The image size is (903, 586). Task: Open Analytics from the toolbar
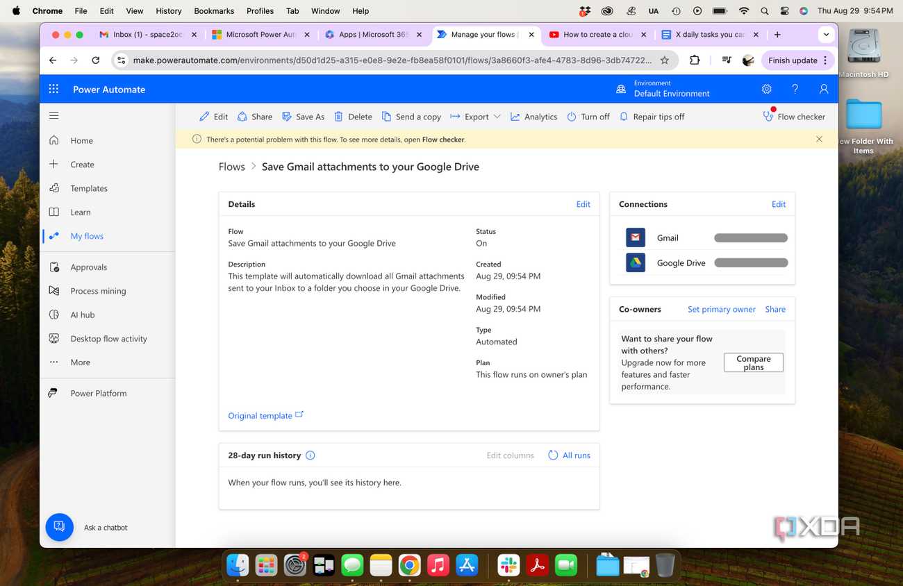(x=533, y=117)
